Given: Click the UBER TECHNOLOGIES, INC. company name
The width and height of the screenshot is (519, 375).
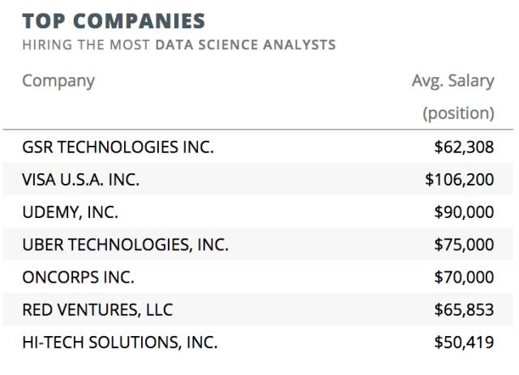Looking at the screenshot, I should tap(126, 245).
